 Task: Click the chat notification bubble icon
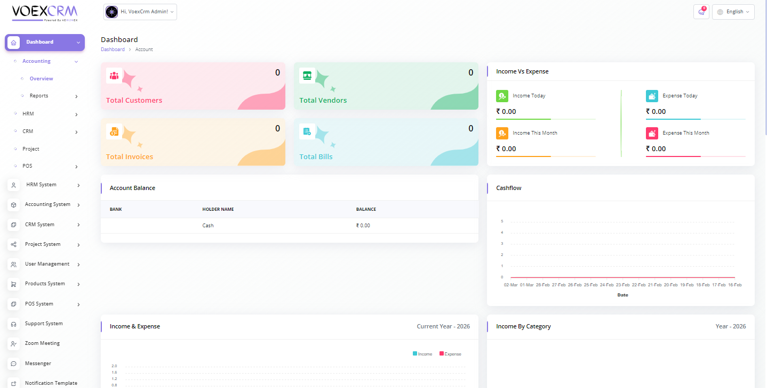pos(701,12)
